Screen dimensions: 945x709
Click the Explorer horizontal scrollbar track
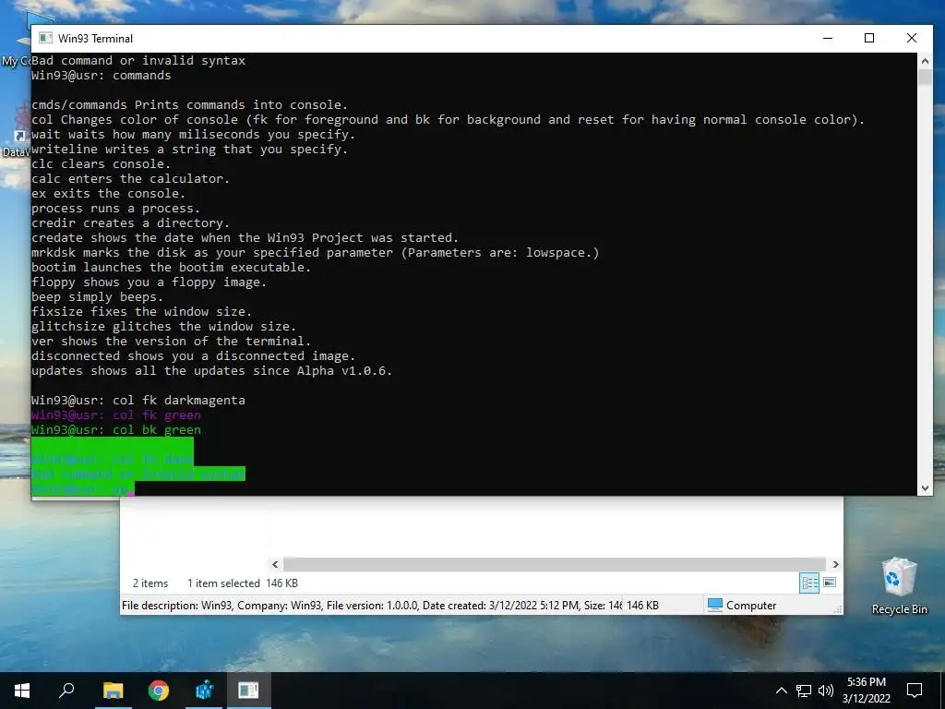pyautogui.click(x=555, y=564)
